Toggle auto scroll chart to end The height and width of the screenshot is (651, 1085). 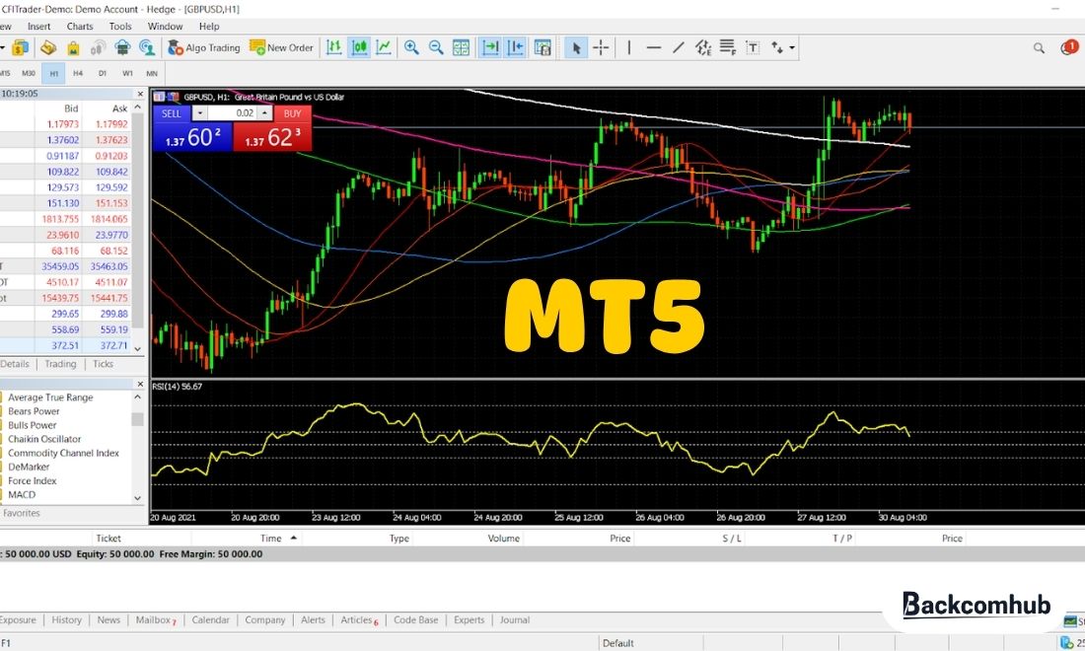click(490, 47)
